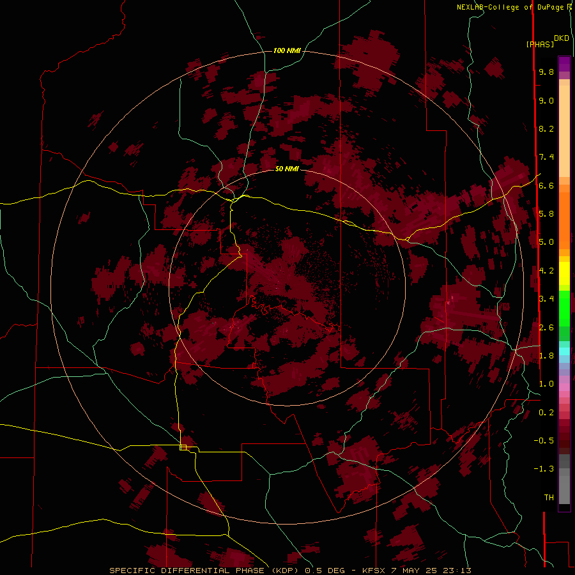Screen dimensions: 575x575
Task: Click the yellow square marker on highway junction
Action: pyautogui.click(x=183, y=447)
